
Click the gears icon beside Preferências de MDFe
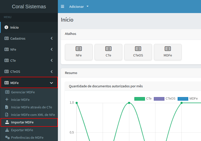pyautogui.click(x=7, y=137)
